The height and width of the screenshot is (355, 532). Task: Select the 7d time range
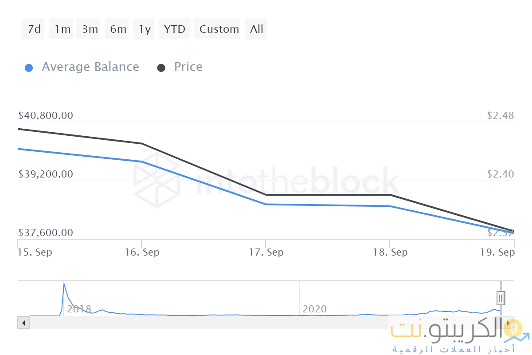coord(34,29)
